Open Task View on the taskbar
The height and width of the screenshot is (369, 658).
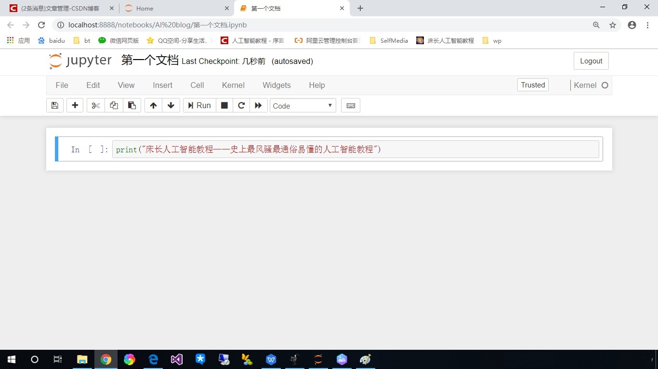tap(58, 359)
